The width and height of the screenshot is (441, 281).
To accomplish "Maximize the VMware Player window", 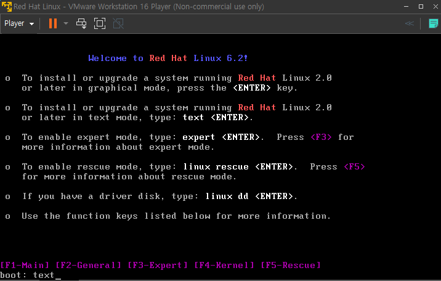I will (x=421, y=6).
